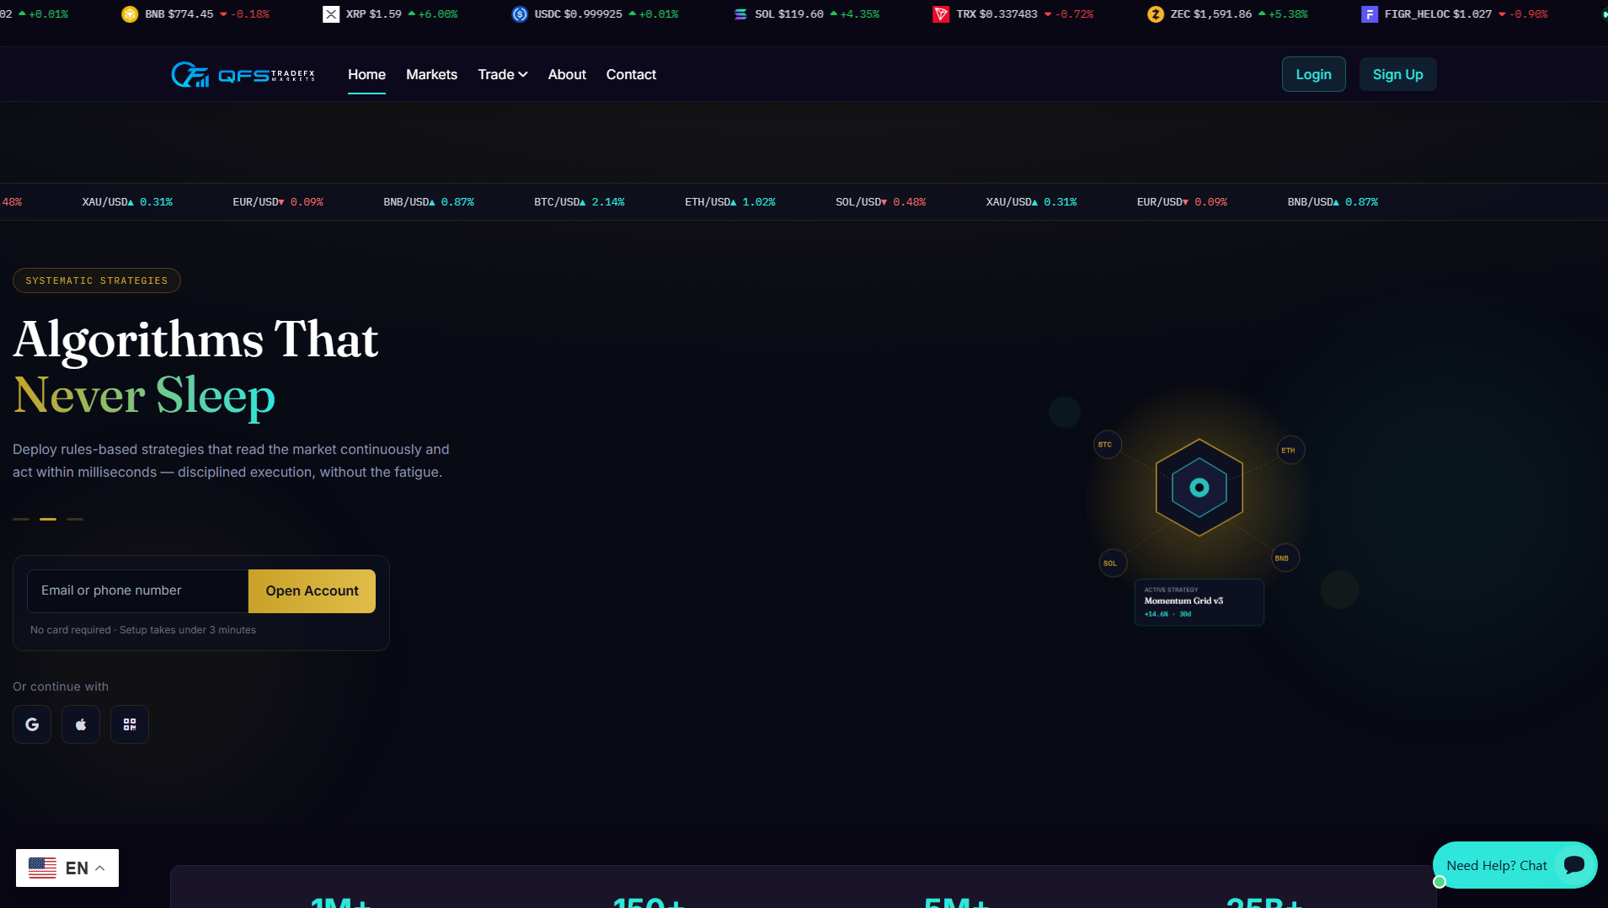Click the ETH node in strategy graphic

[1290, 450]
